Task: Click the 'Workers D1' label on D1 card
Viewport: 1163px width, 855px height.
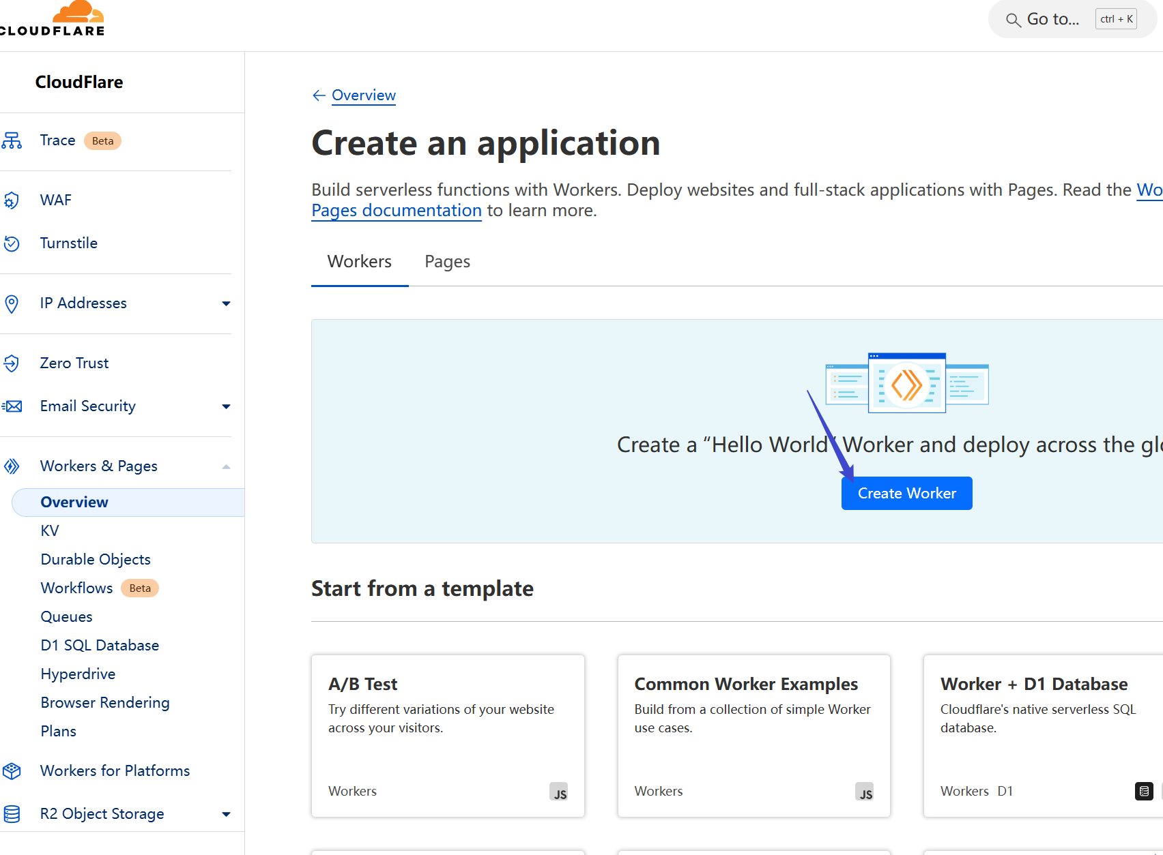Action: click(976, 792)
